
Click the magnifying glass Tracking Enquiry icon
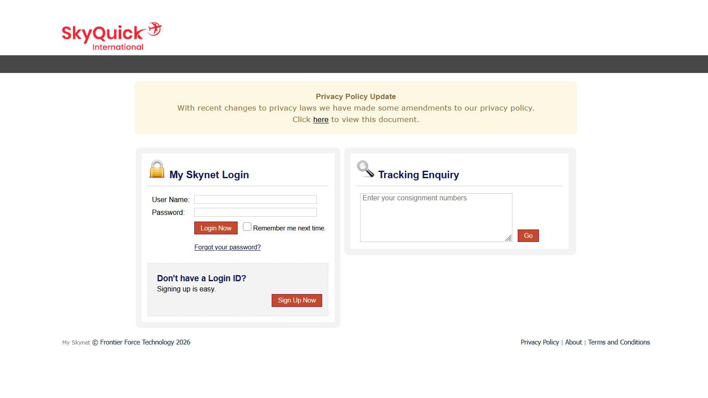tap(366, 169)
